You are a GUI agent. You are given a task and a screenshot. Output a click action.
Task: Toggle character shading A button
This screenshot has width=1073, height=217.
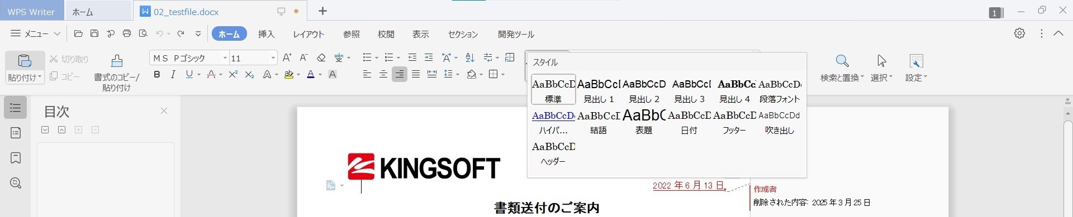tap(333, 74)
